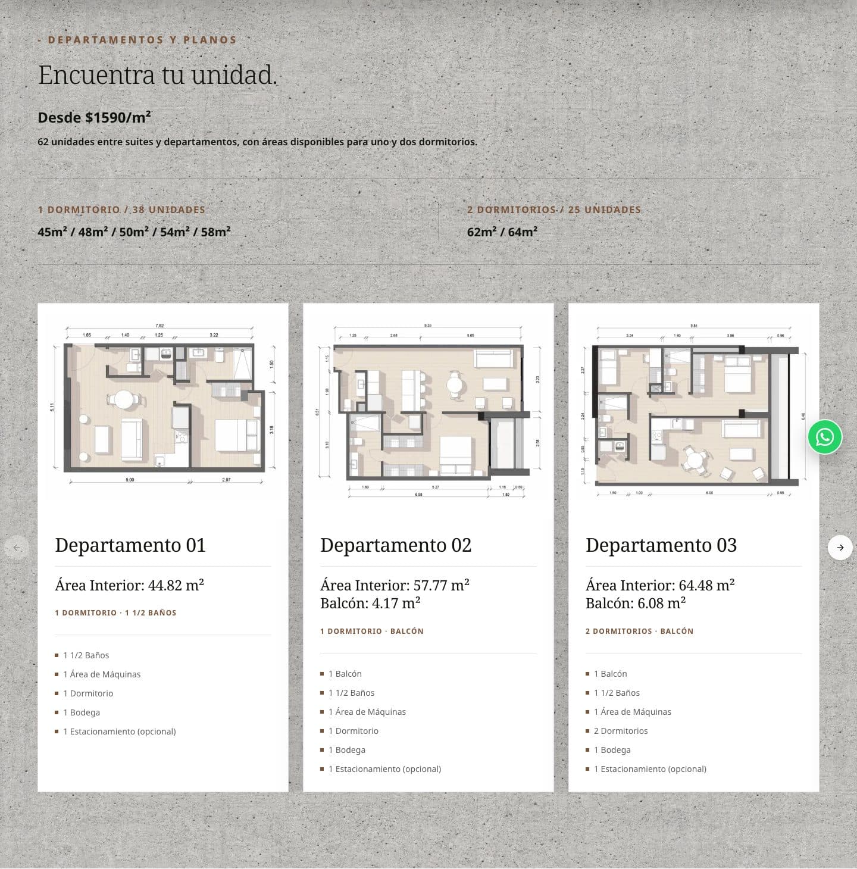Click the 62m² / 64m² sizes text
This screenshot has height=869, width=857.
[502, 232]
